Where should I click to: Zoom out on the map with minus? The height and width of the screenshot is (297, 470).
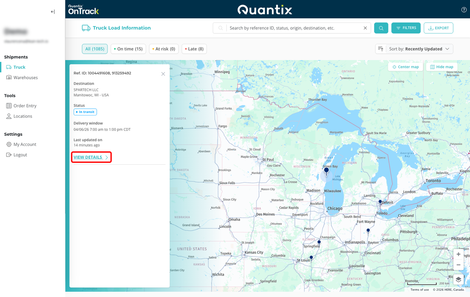[458, 265]
